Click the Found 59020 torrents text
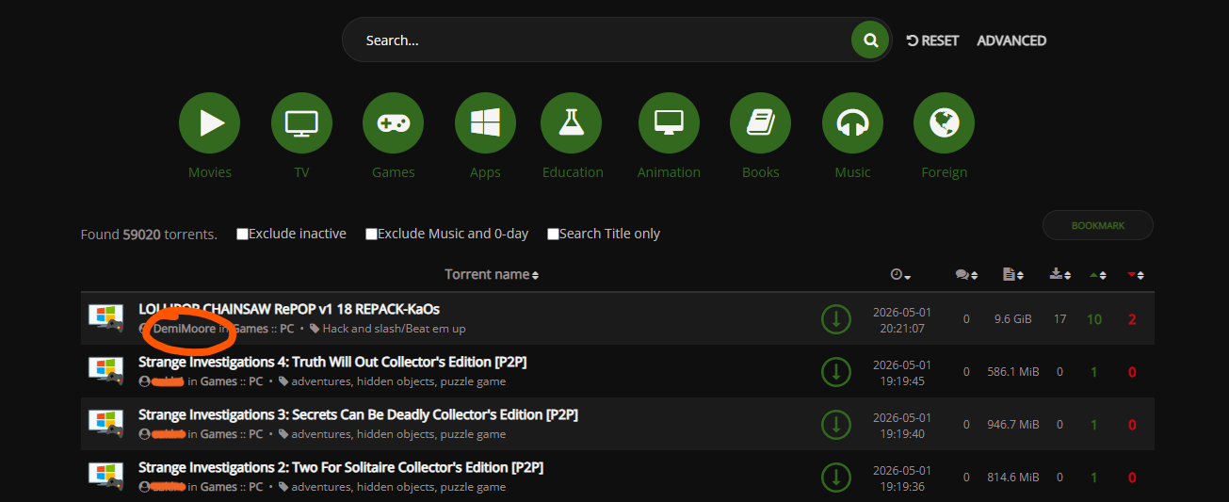This screenshot has width=1229, height=502. tap(149, 235)
